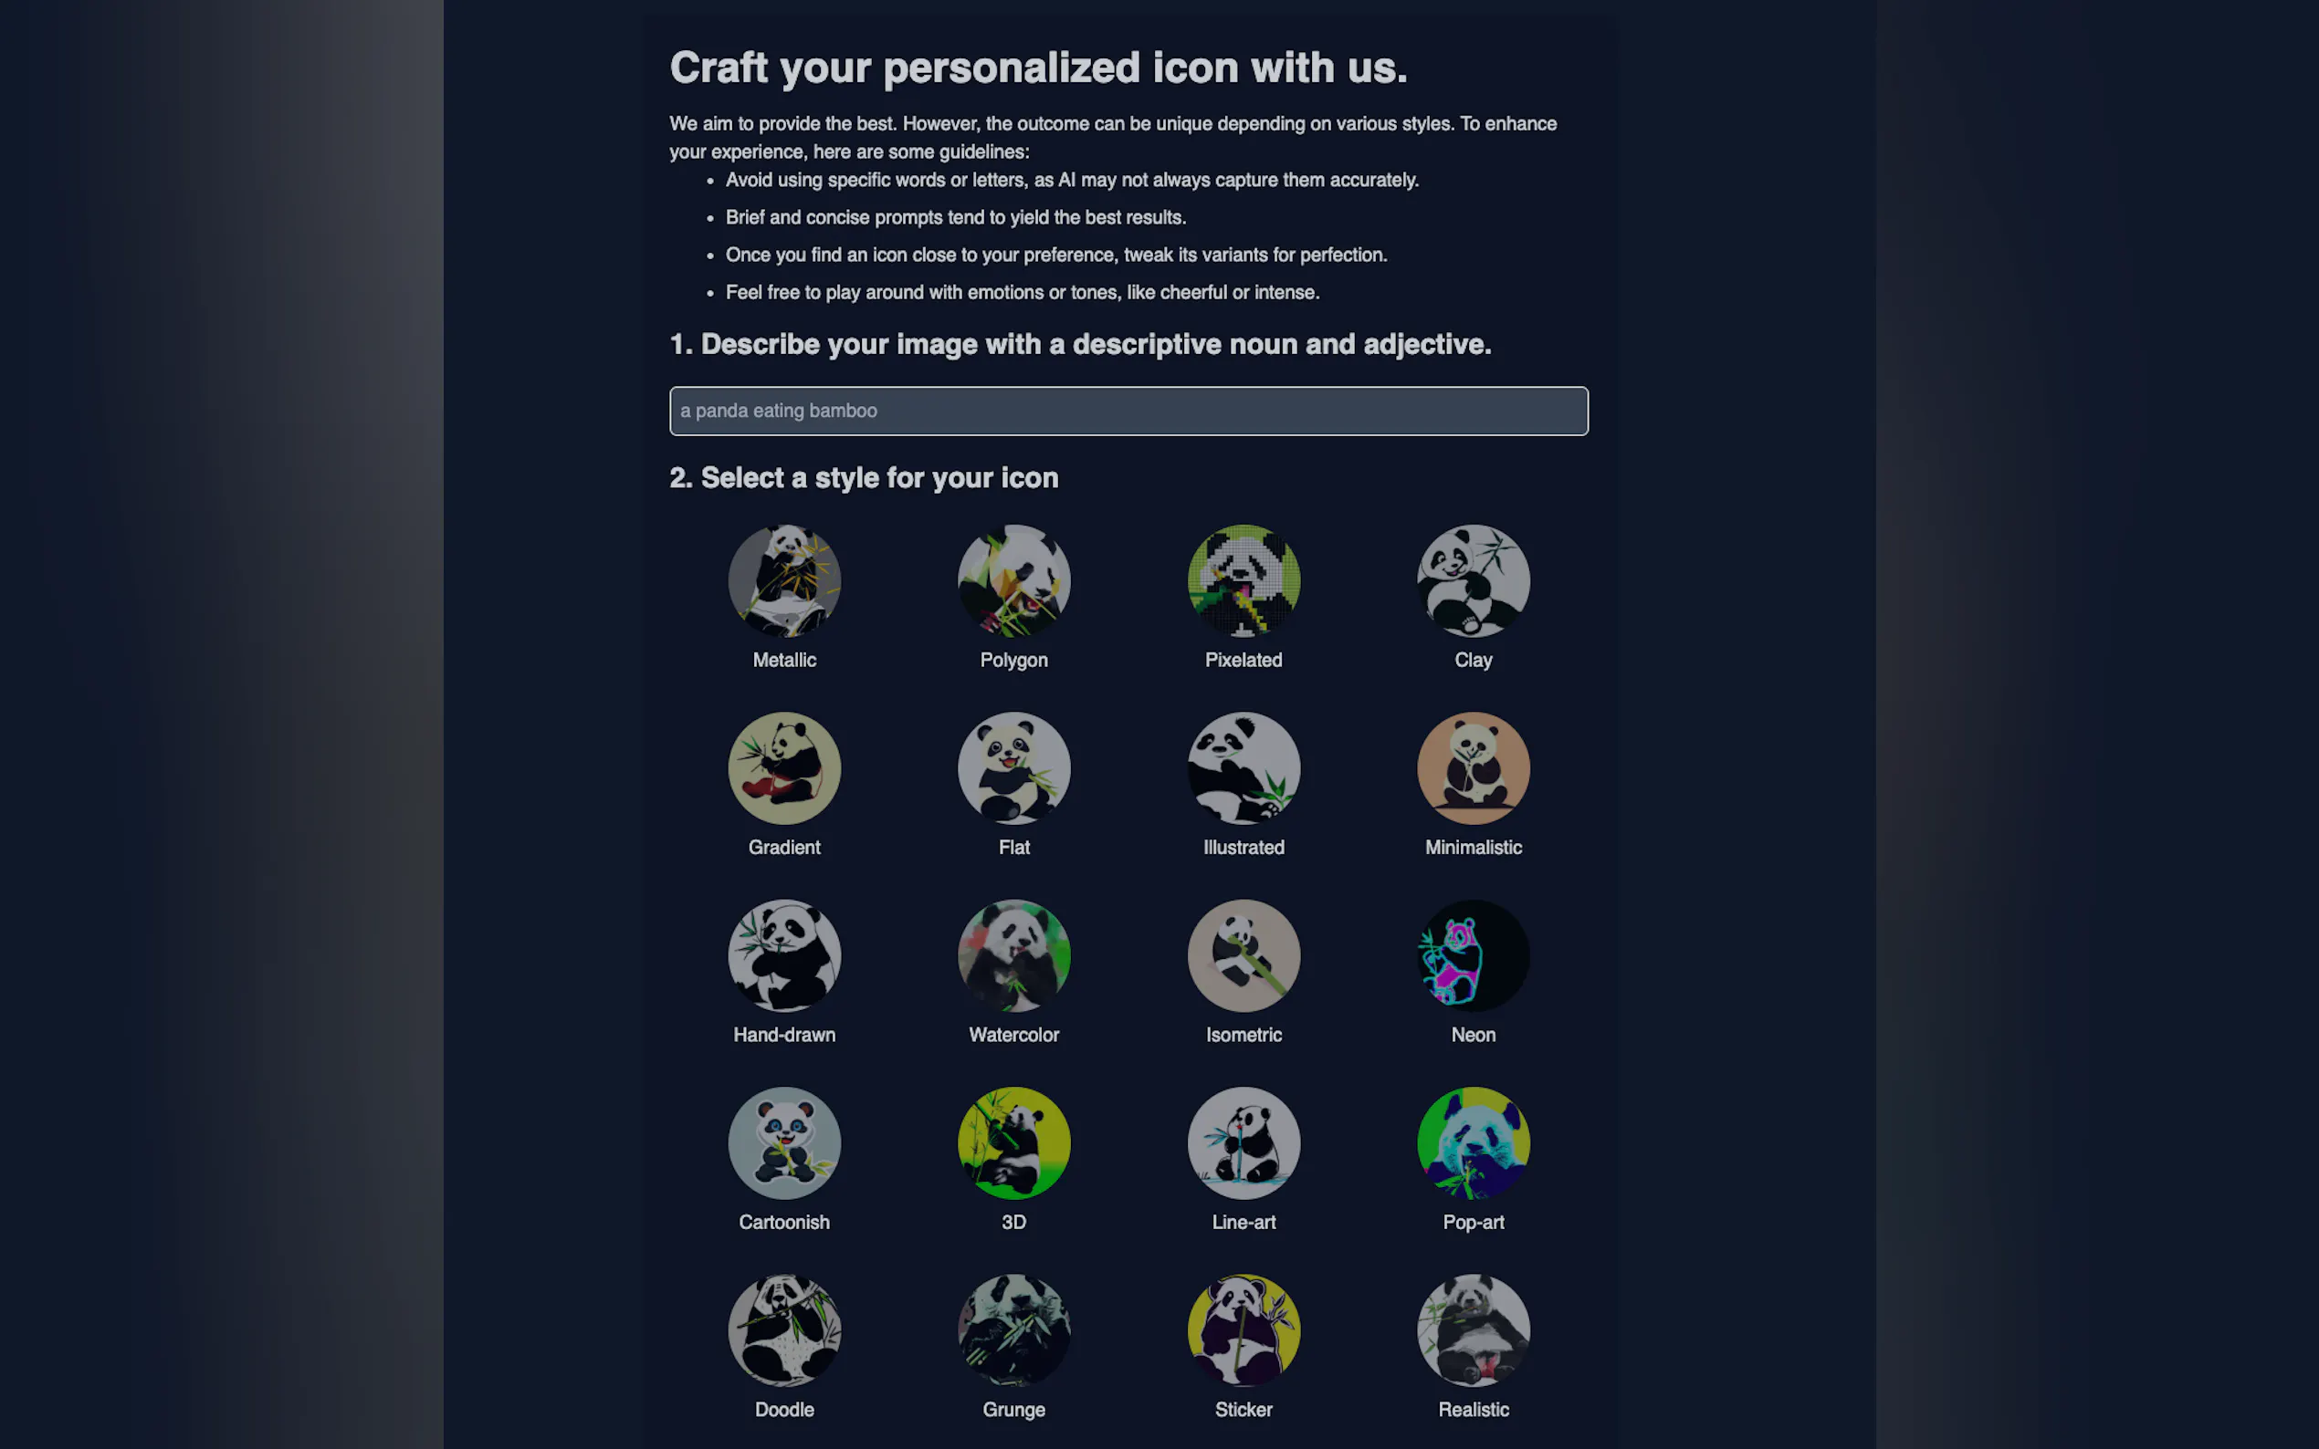Choose the Gradient style thumbnail
The height and width of the screenshot is (1449, 2319).
click(784, 767)
